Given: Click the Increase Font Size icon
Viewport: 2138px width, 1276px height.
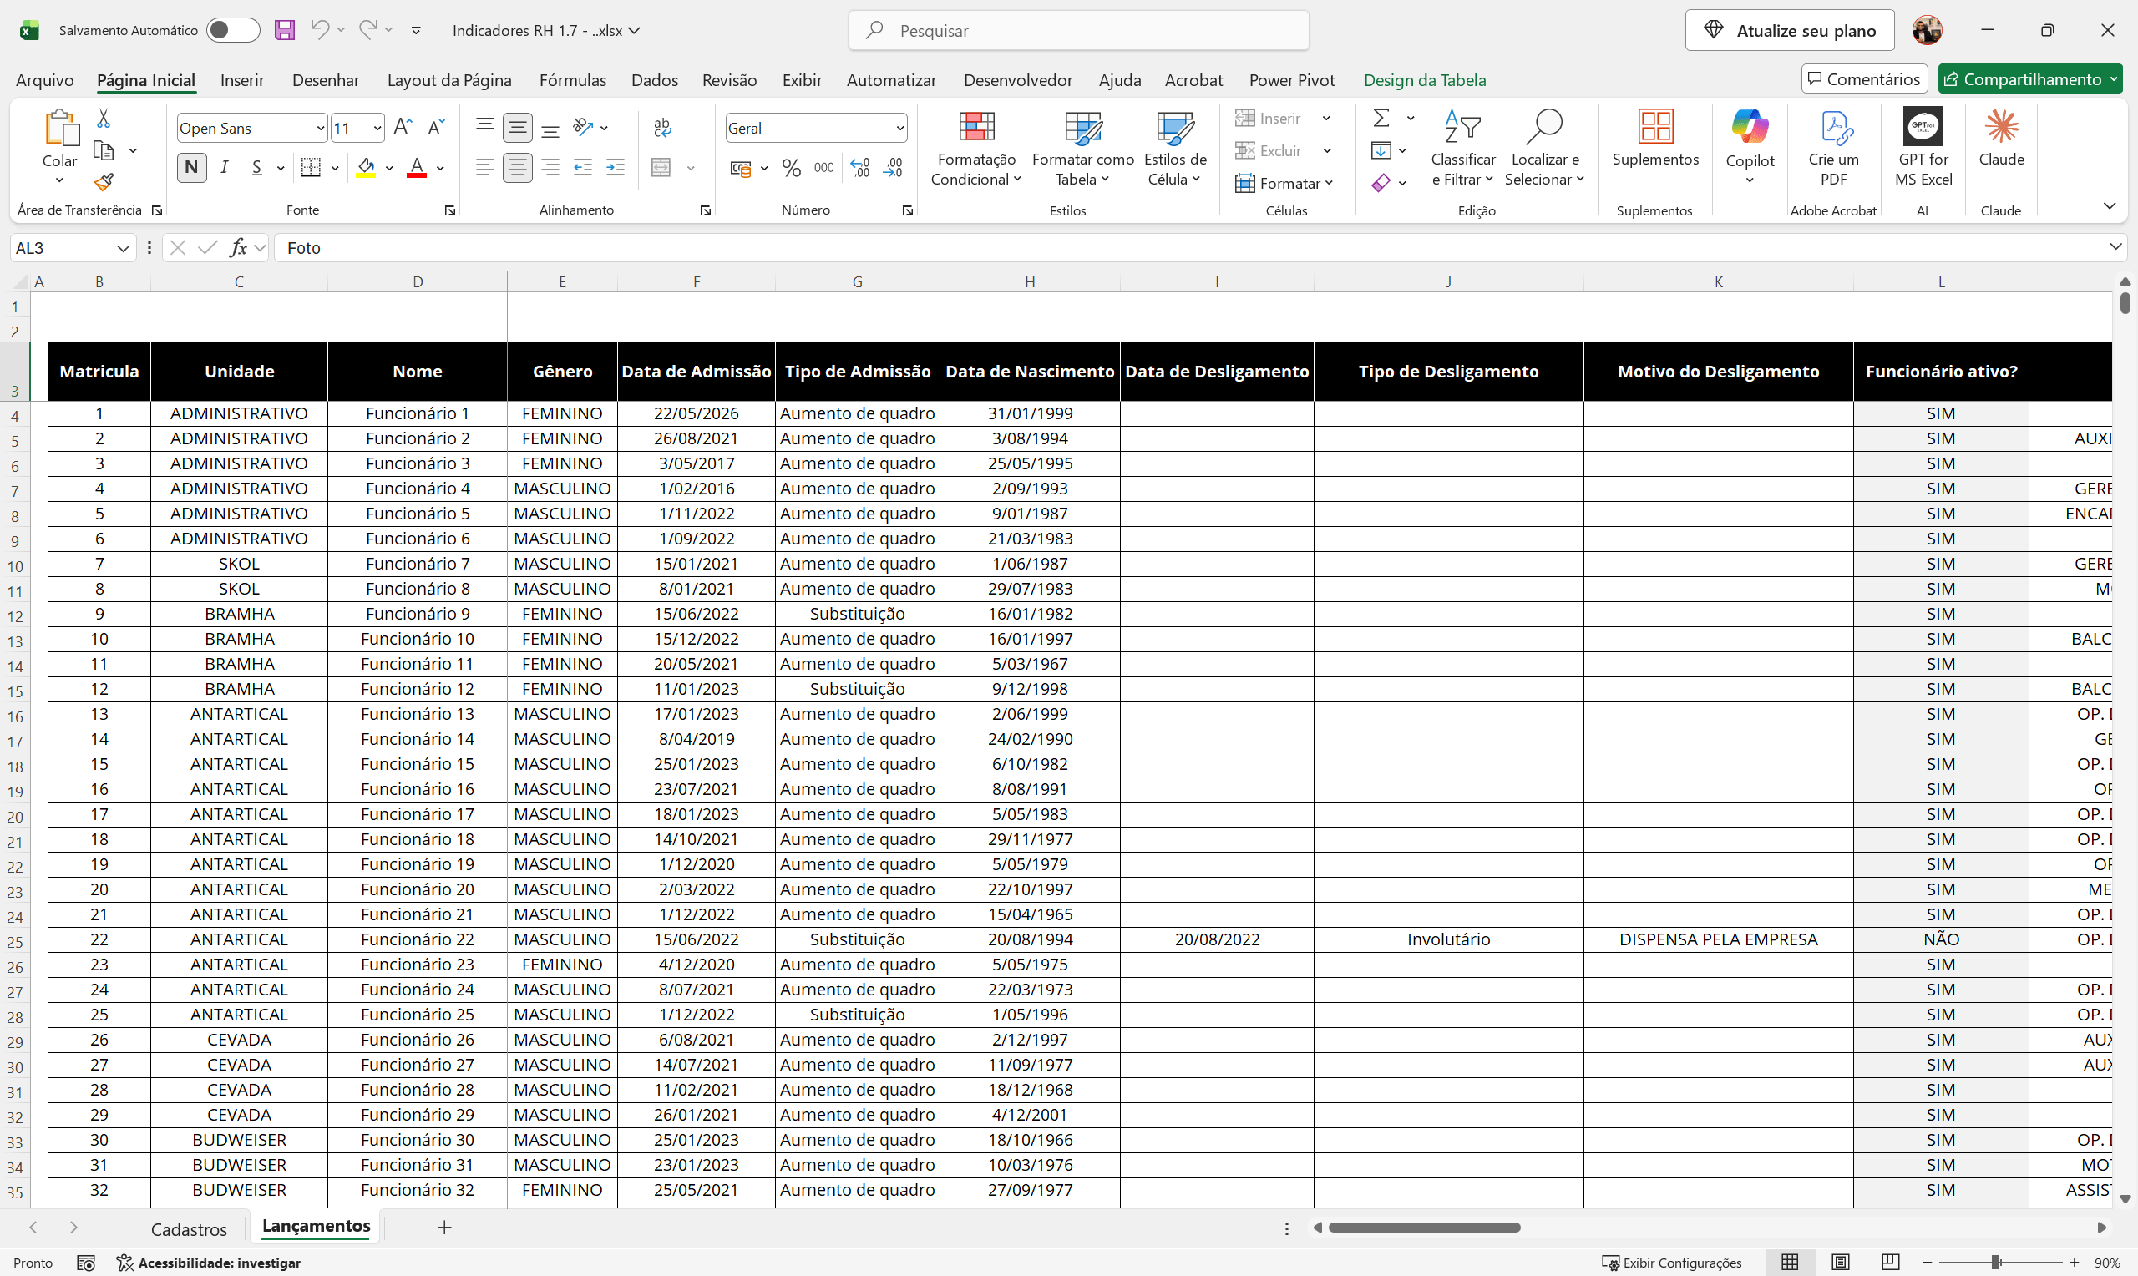Looking at the screenshot, I should click(x=403, y=127).
